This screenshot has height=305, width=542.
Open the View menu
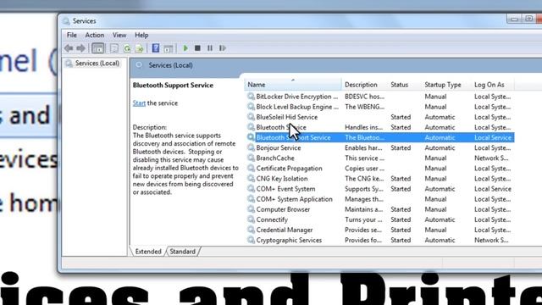pos(119,35)
